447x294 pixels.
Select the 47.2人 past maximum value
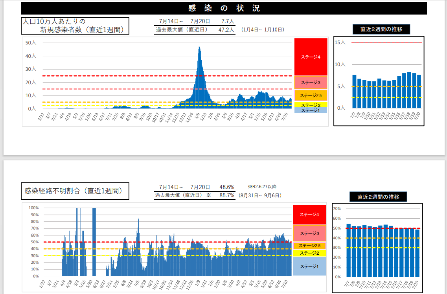click(x=226, y=29)
